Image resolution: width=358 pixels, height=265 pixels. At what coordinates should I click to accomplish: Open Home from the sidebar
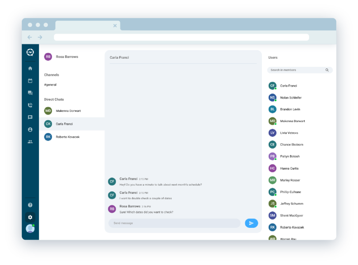[30, 68]
